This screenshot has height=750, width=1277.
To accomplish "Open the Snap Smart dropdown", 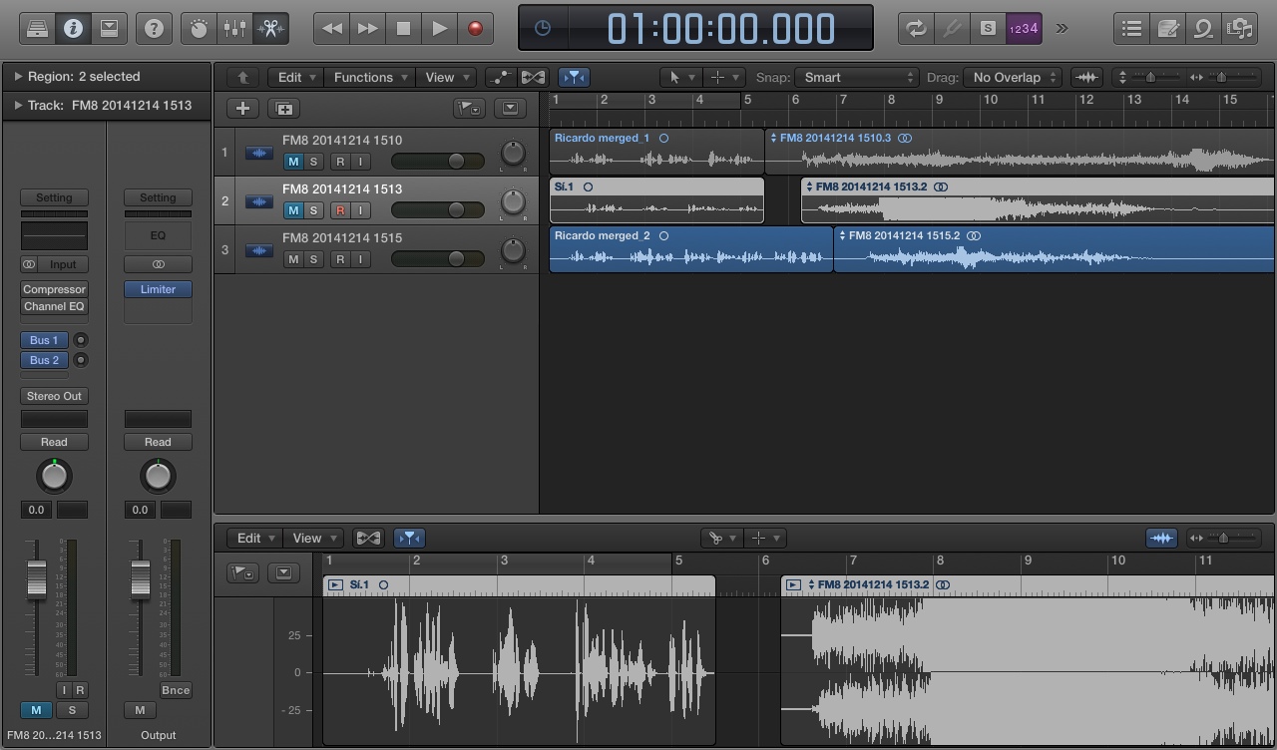I will (x=857, y=78).
